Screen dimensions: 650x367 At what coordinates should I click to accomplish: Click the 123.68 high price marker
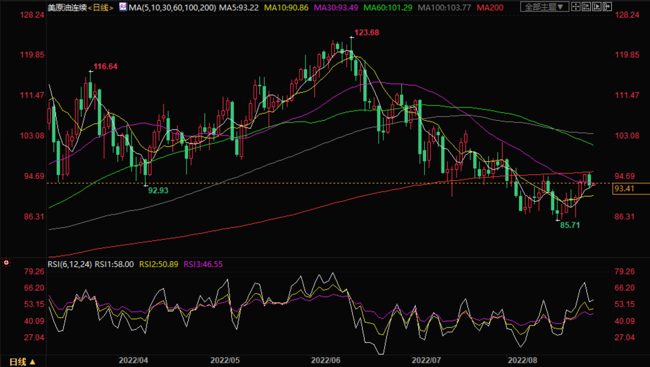tap(367, 33)
